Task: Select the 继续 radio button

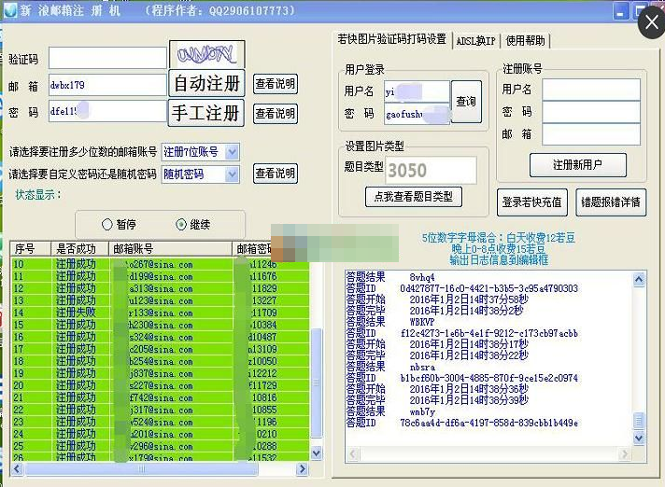Action: click(x=181, y=224)
